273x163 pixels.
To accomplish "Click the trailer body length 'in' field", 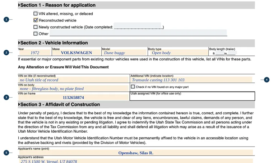I will (x=232, y=53).
